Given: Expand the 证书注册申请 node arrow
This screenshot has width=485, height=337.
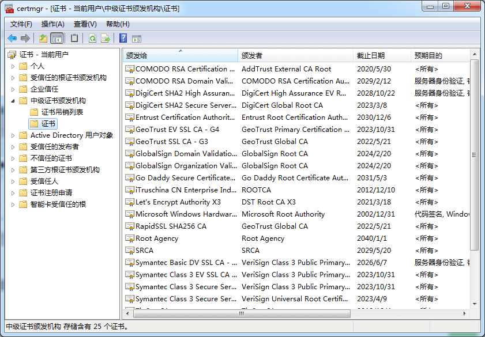Looking at the screenshot, I should (13, 193).
